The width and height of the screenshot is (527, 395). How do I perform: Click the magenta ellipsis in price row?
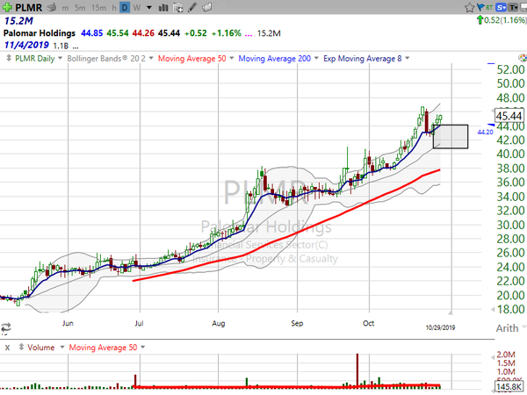[249, 34]
